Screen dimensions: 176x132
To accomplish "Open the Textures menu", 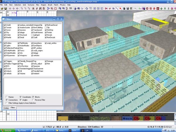I will (31, 5).
